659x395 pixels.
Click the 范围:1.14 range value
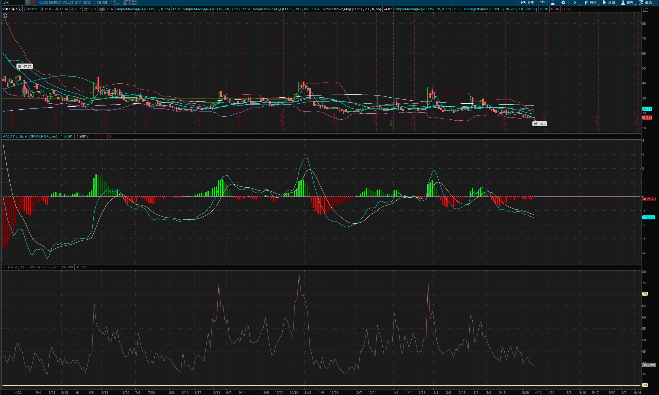[x=106, y=9]
